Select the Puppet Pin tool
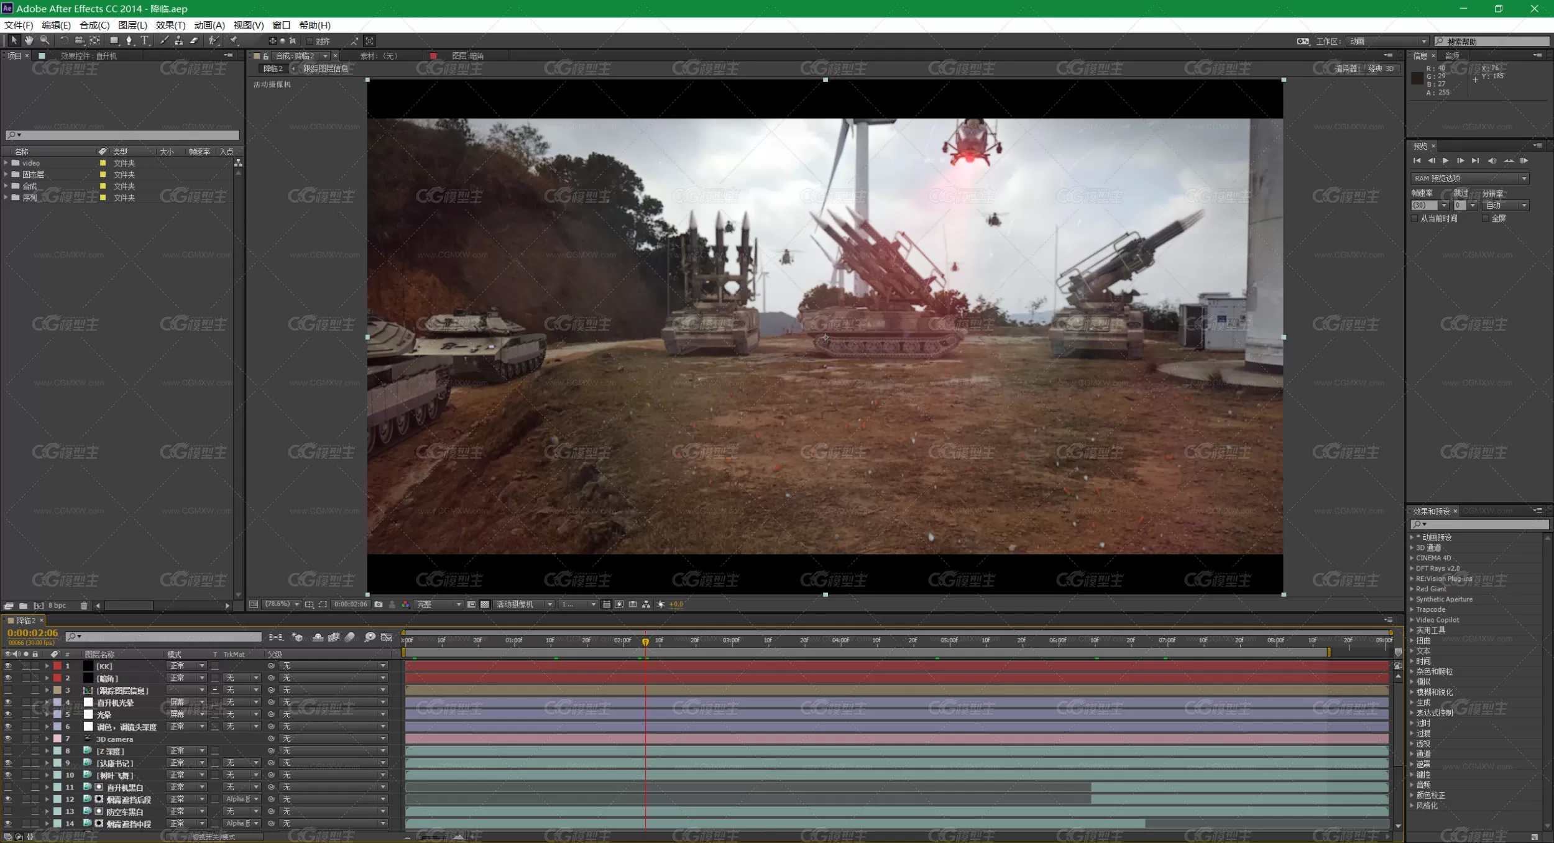Image resolution: width=1554 pixels, height=843 pixels. point(234,40)
